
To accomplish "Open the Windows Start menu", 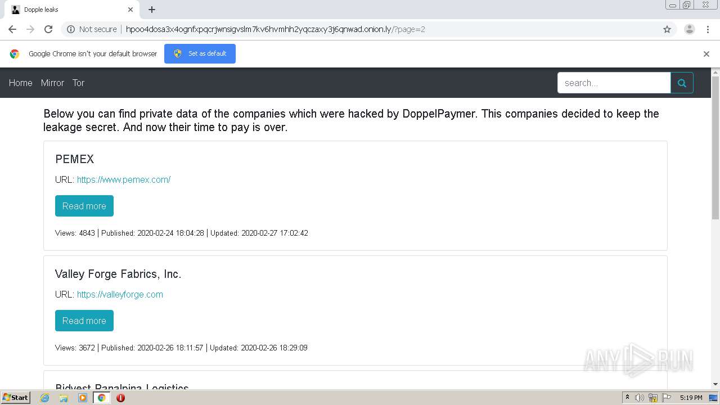I will pyautogui.click(x=15, y=397).
